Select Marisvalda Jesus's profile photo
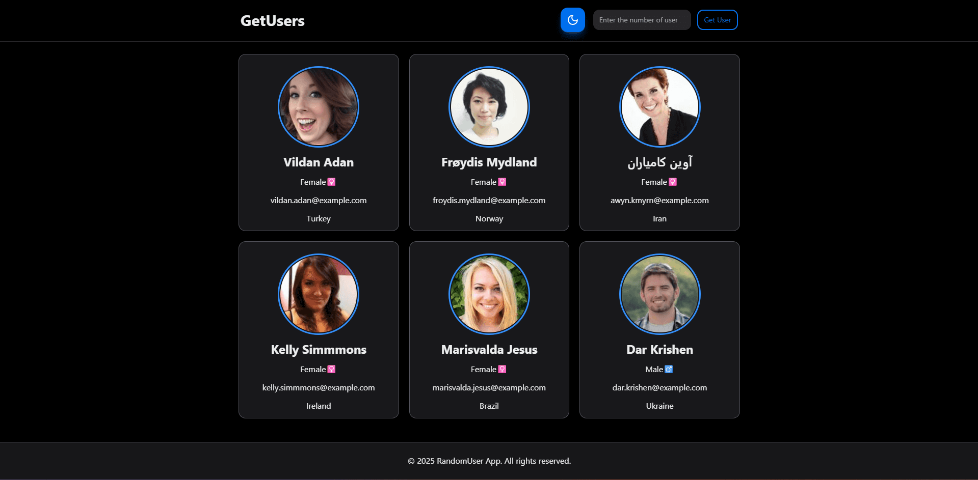This screenshot has height=480, width=978. coord(489,294)
